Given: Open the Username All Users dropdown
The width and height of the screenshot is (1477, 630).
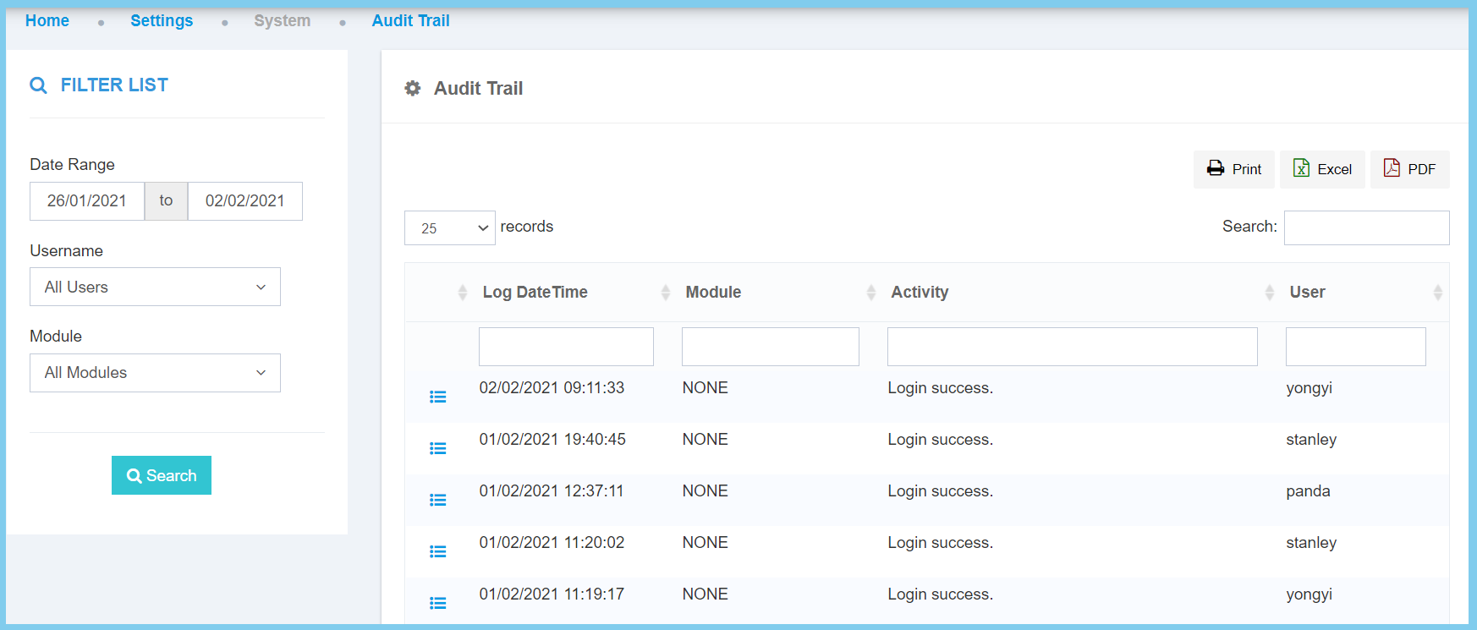Looking at the screenshot, I should coord(155,287).
